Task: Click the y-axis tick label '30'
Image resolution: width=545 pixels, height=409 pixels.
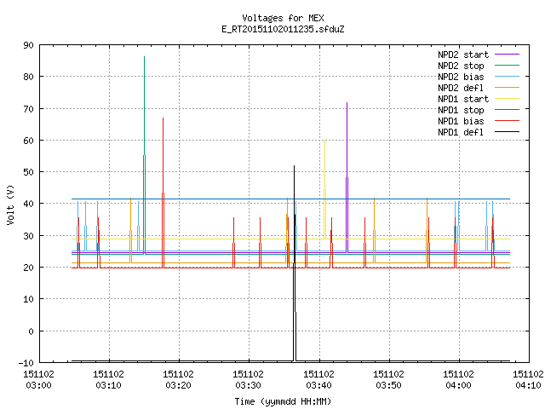Action: (x=28, y=236)
